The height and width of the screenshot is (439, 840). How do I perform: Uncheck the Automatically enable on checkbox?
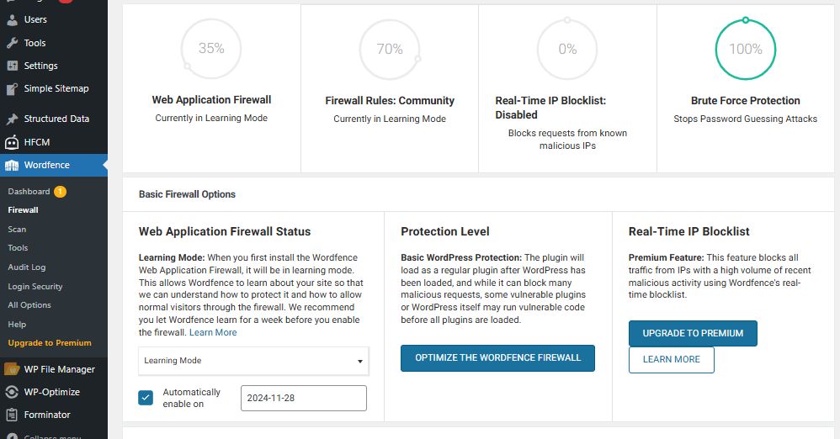click(x=146, y=398)
